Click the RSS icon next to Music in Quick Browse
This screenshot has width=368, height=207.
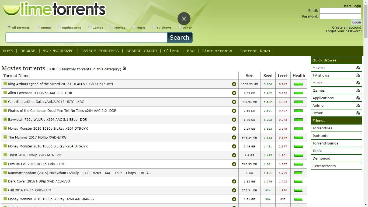[x=358, y=83]
